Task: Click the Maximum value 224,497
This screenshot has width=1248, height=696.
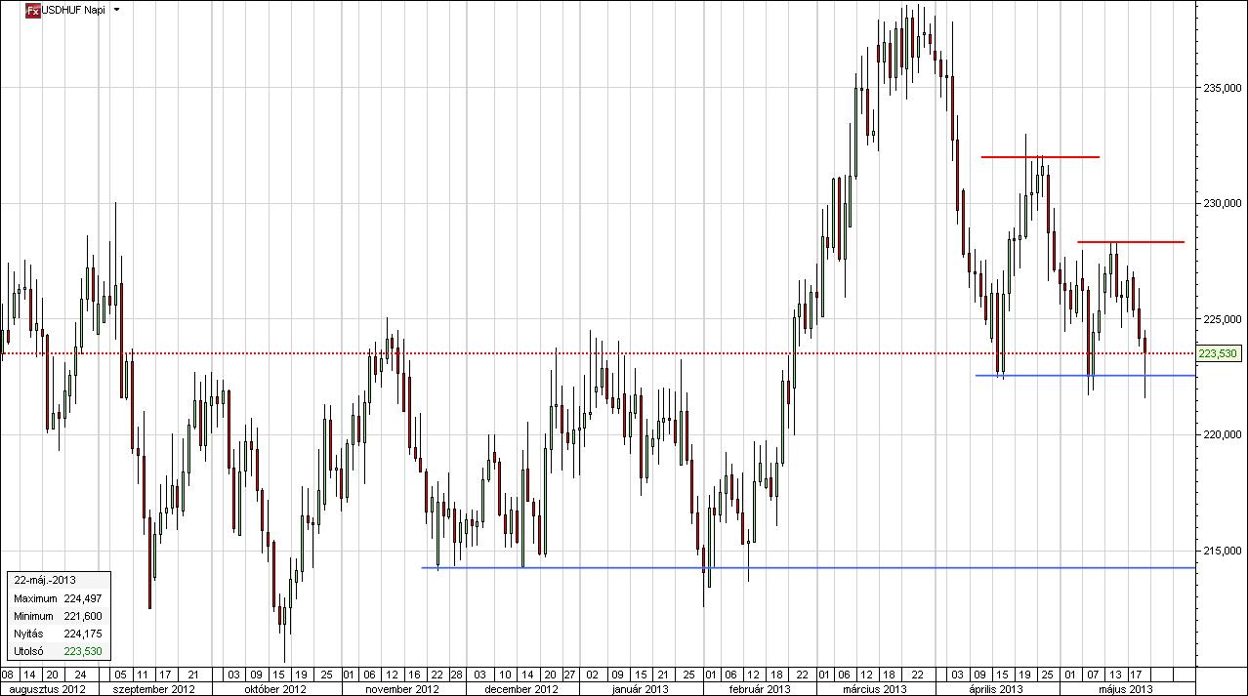Action: 82,598
